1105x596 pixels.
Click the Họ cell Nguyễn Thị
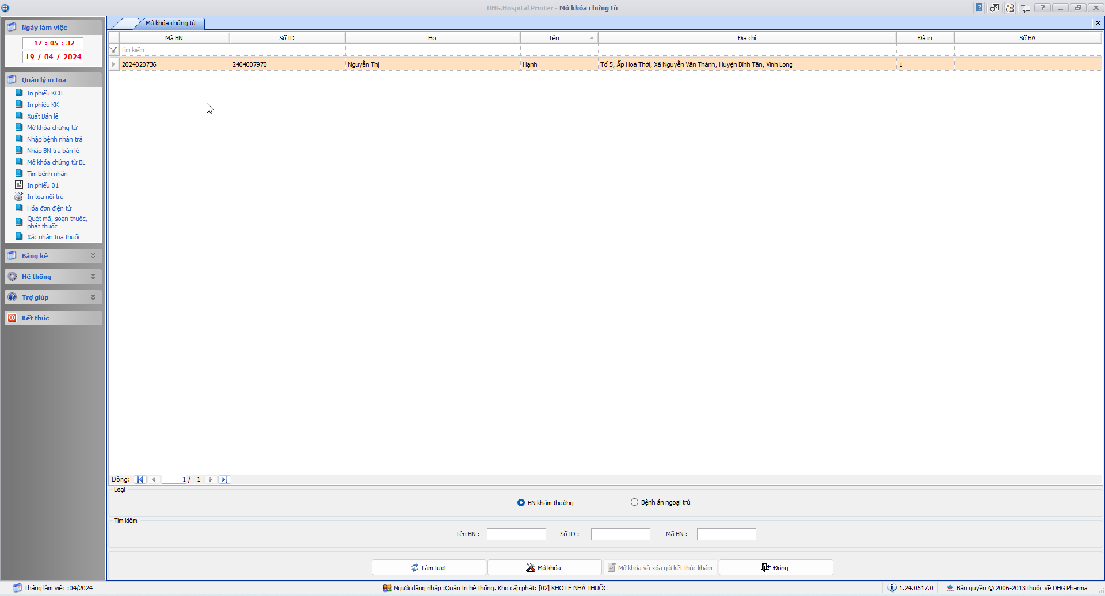point(432,64)
